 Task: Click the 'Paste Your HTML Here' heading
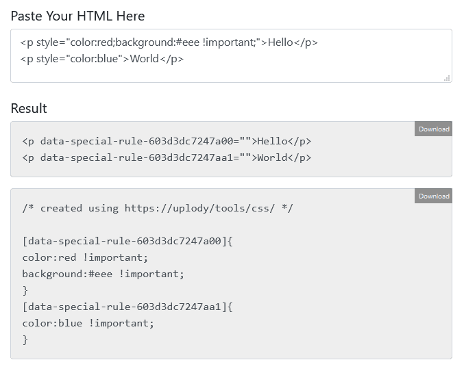click(77, 16)
